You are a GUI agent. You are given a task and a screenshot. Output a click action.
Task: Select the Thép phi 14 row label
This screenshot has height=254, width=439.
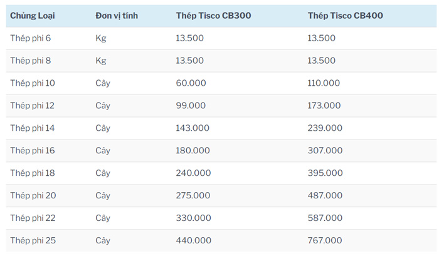33,128
